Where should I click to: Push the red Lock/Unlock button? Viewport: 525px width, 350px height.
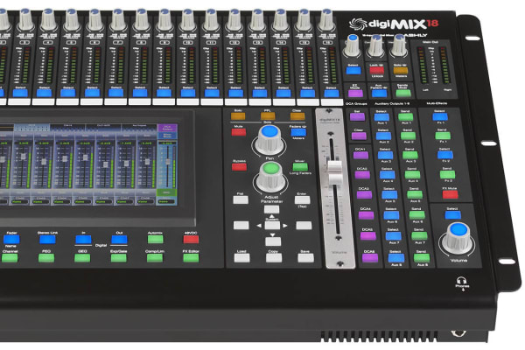tap(376, 70)
